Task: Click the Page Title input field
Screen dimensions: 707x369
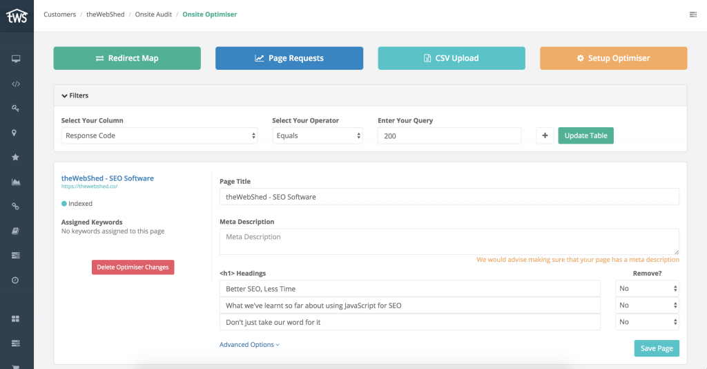Action: pyautogui.click(x=449, y=197)
